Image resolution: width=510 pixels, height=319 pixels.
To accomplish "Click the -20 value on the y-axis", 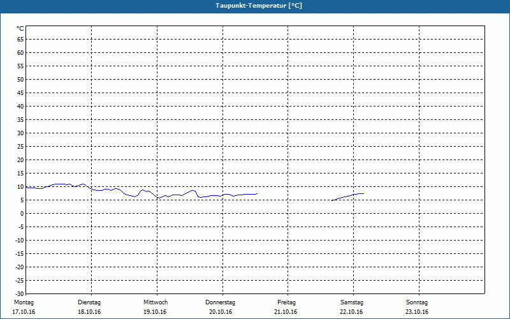I will [19, 267].
